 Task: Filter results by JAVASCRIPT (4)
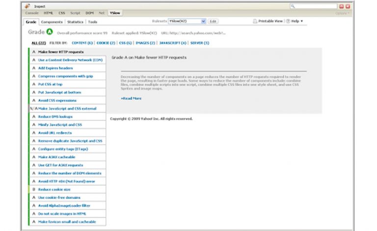click(173, 43)
